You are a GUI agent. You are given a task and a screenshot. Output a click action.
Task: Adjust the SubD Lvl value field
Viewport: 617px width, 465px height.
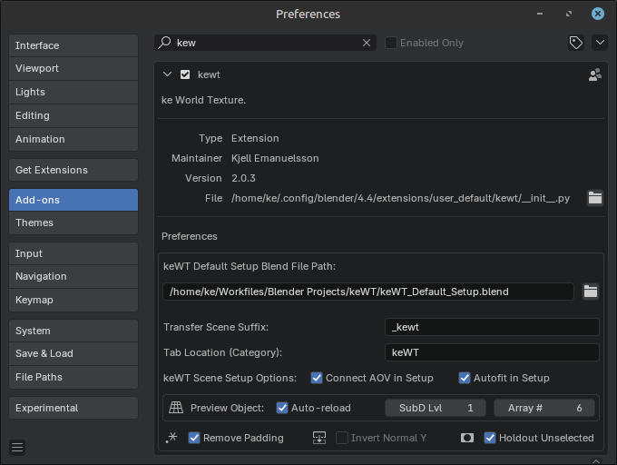coord(436,409)
